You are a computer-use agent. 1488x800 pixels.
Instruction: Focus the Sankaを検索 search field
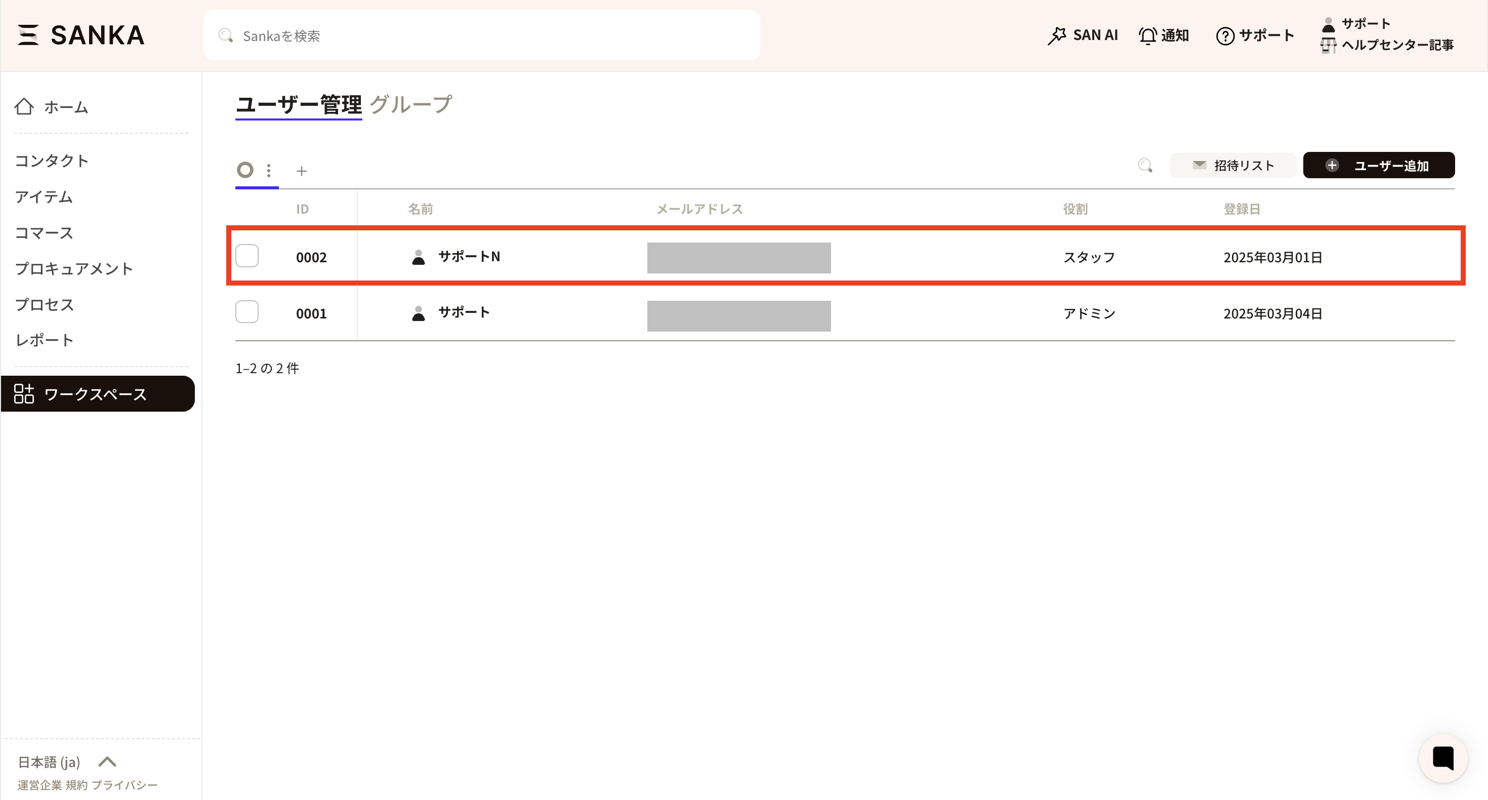click(481, 35)
